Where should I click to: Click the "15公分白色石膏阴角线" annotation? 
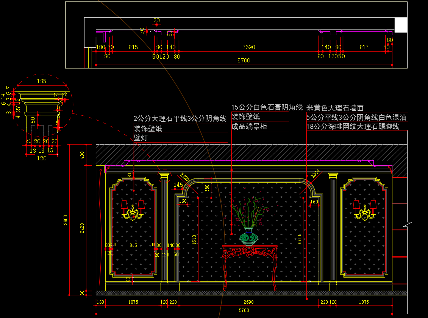(267, 107)
